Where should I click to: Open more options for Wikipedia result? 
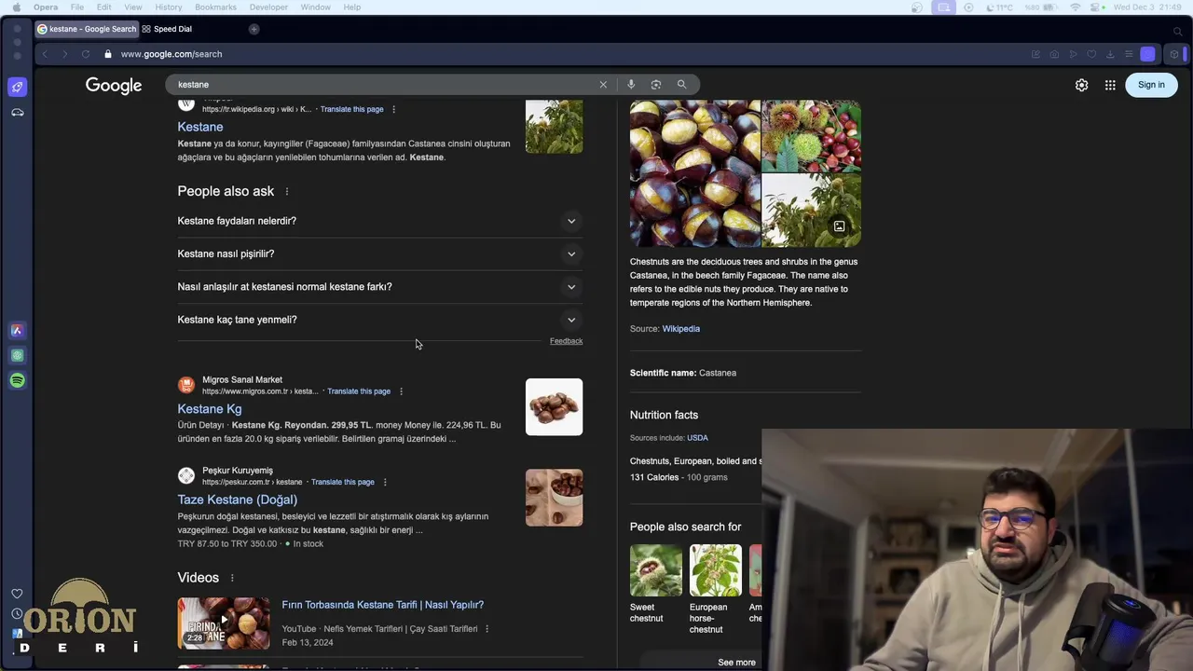(x=393, y=109)
